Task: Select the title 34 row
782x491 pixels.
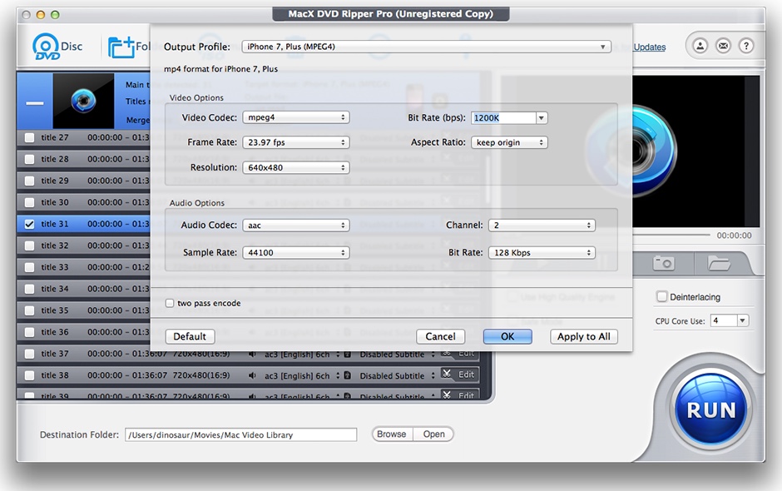Action: pos(84,289)
